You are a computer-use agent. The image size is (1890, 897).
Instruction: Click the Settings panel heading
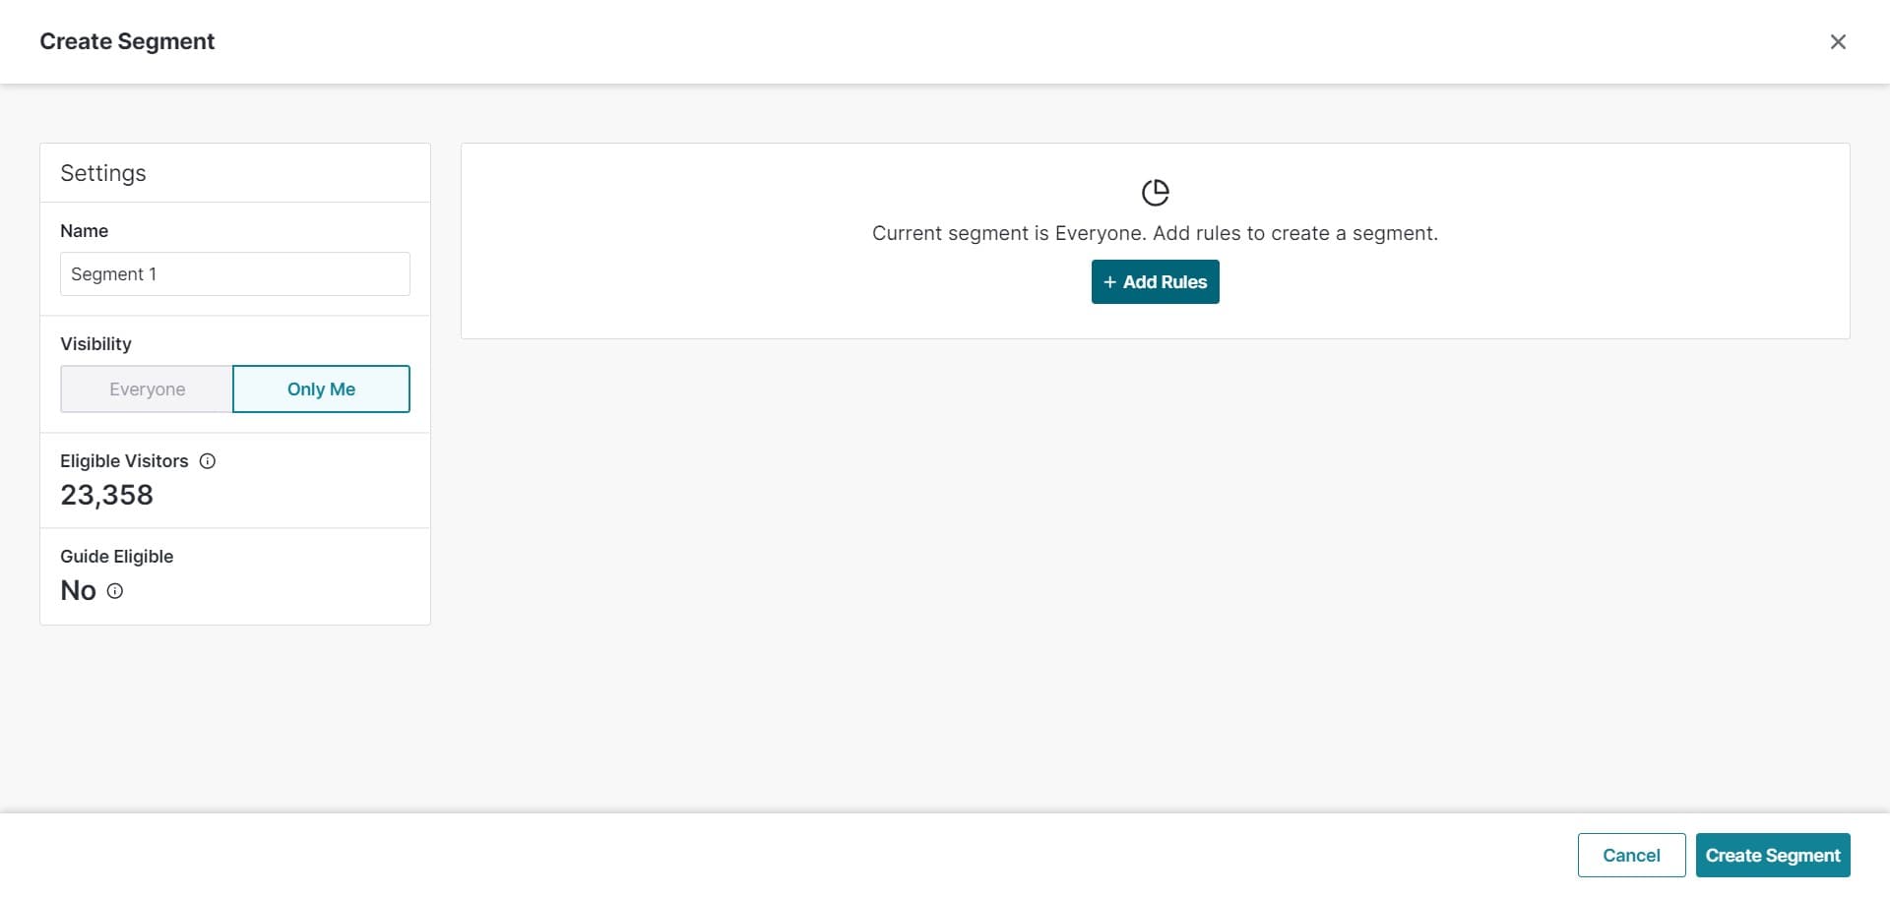click(x=103, y=173)
